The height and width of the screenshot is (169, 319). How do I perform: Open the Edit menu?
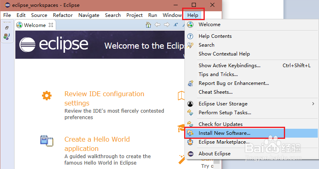(x=21, y=15)
